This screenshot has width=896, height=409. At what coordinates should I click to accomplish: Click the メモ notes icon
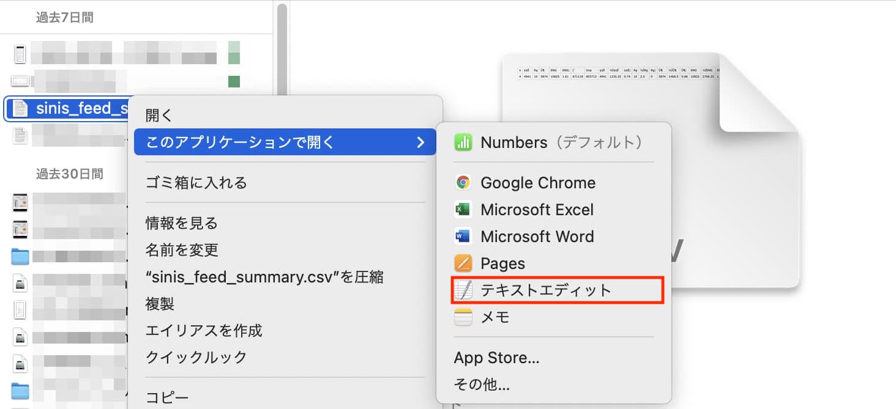click(x=463, y=317)
